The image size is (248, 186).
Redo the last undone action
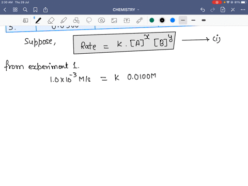coord(213,10)
